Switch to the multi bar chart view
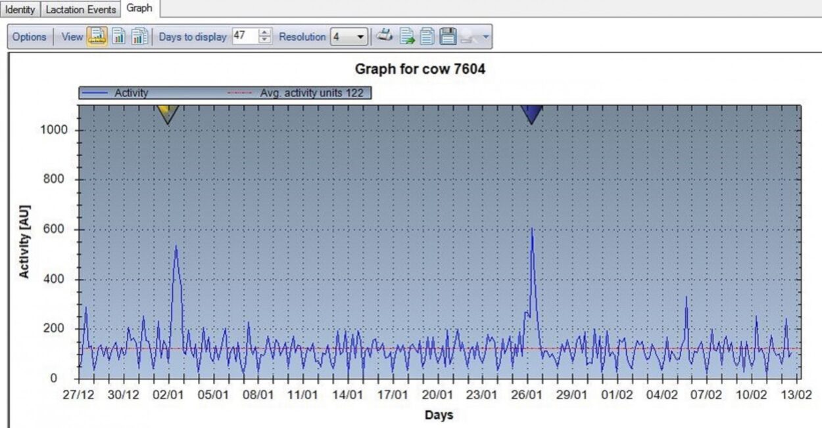Screen dimensions: 822x428 (x=139, y=37)
